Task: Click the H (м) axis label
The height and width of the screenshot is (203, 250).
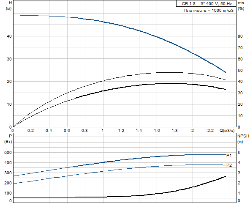Action: [9, 5]
